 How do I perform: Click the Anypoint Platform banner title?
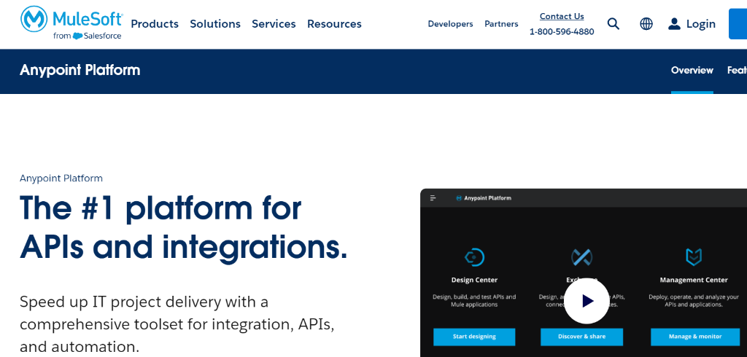point(80,71)
